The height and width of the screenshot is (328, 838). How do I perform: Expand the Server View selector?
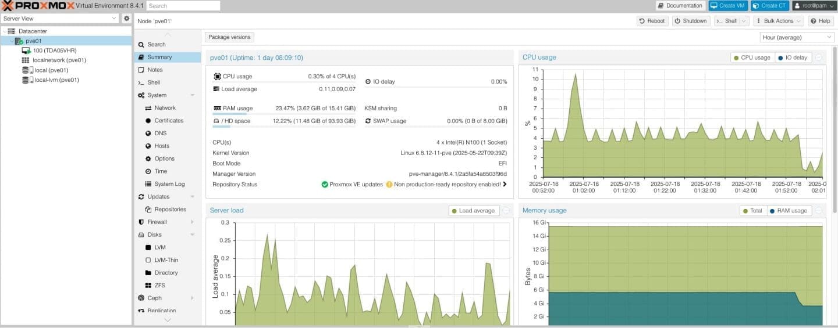click(60, 19)
